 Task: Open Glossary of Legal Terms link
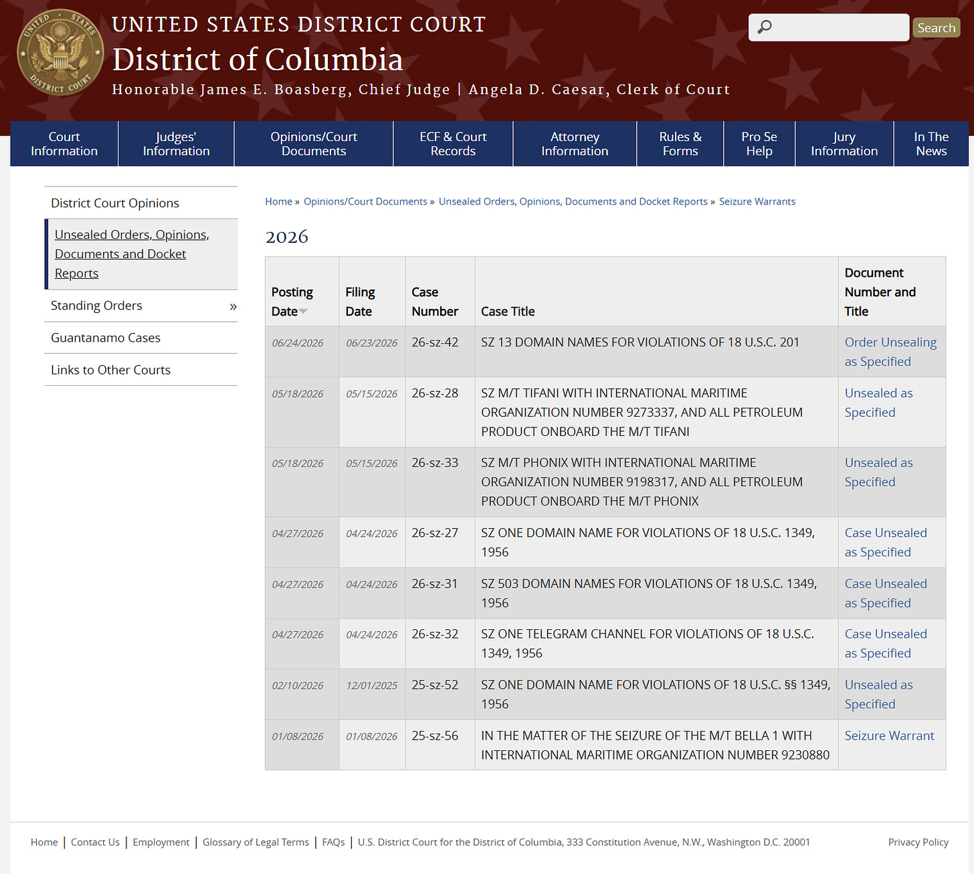click(x=256, y=842)
